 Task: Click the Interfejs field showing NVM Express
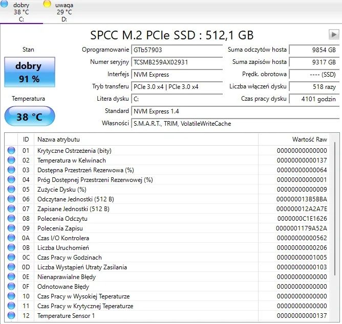(177, 75)
